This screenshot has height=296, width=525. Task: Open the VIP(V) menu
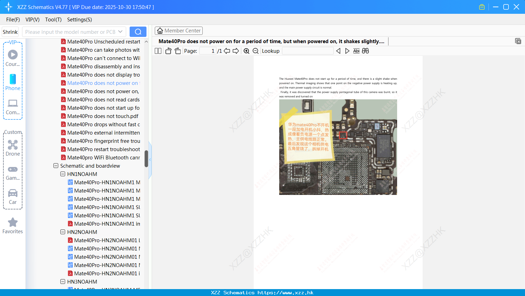click(x=32, y=20)
